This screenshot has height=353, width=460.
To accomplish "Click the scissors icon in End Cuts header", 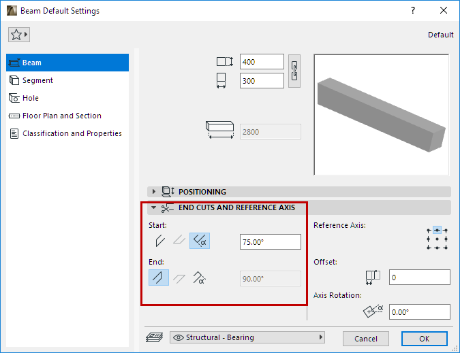I will 167,208.
